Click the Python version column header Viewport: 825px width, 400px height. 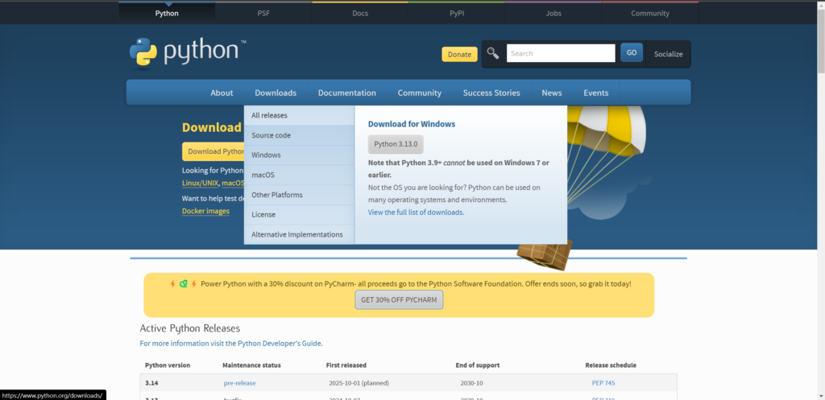(x=168, y=365)
